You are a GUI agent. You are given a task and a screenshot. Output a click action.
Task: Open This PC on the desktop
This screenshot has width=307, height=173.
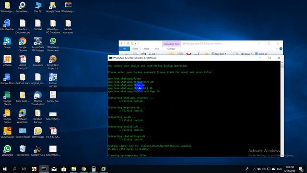37,7
